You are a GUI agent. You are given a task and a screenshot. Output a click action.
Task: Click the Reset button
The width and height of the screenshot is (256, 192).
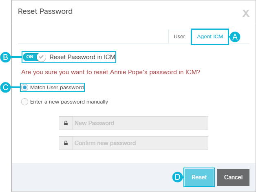click(199, 177)
